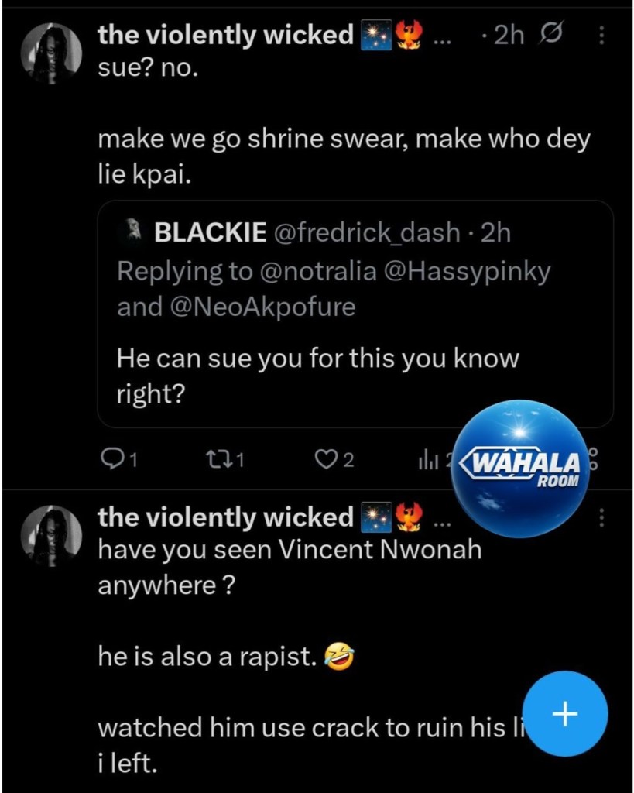Viewport: 634px width, 793px height.
Task: Like the post with 2 likes
Action: 324,460
